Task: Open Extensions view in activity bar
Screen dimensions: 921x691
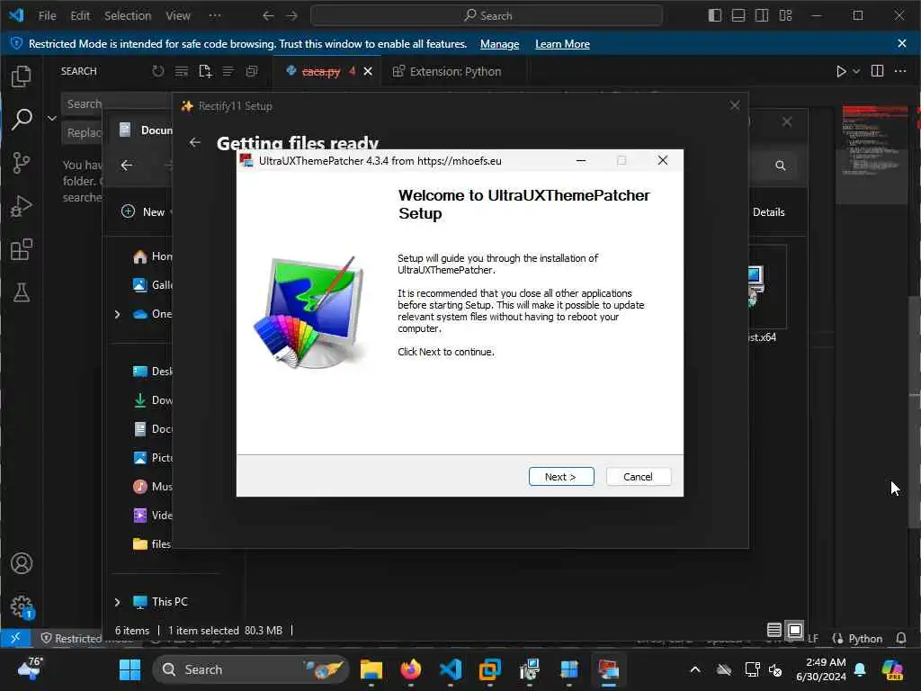Action: click(x=22, y=250)
